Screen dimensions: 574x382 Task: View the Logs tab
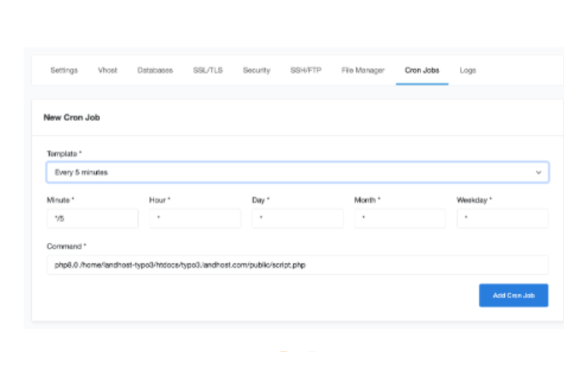coord(468,71)
